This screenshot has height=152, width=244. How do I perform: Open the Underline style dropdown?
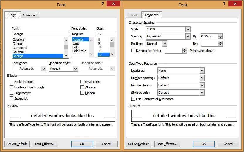(75, 69)
